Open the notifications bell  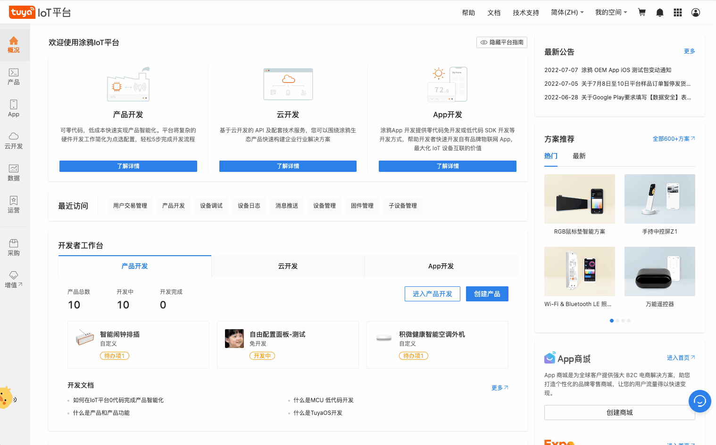[660, 13]
